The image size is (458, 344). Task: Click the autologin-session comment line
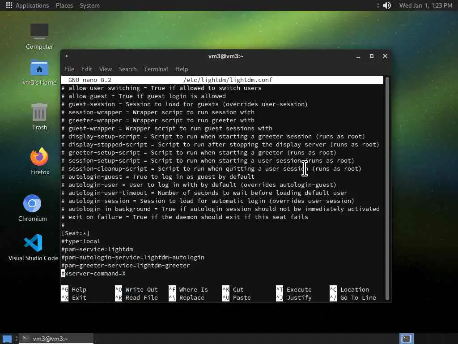coord(208,201)
